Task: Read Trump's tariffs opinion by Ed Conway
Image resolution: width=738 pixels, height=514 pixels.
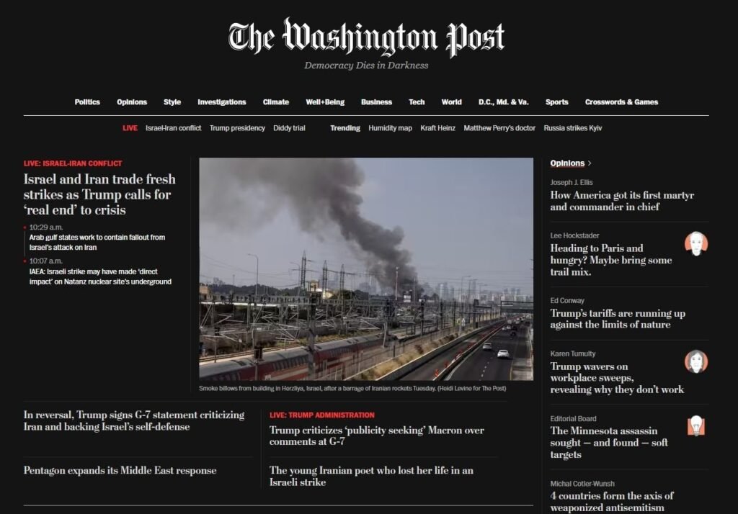Action: (618, 318)
